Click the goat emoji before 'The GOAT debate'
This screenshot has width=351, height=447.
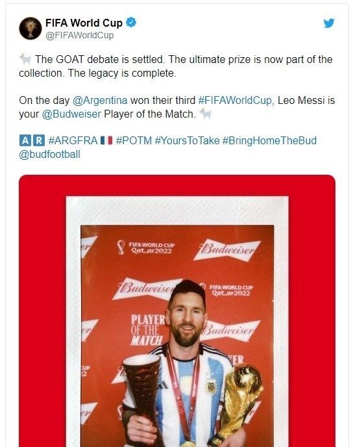[25, 59]
